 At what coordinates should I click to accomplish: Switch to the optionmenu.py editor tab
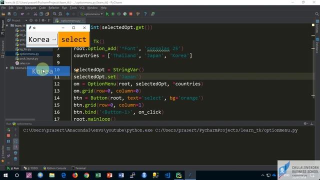70,20
